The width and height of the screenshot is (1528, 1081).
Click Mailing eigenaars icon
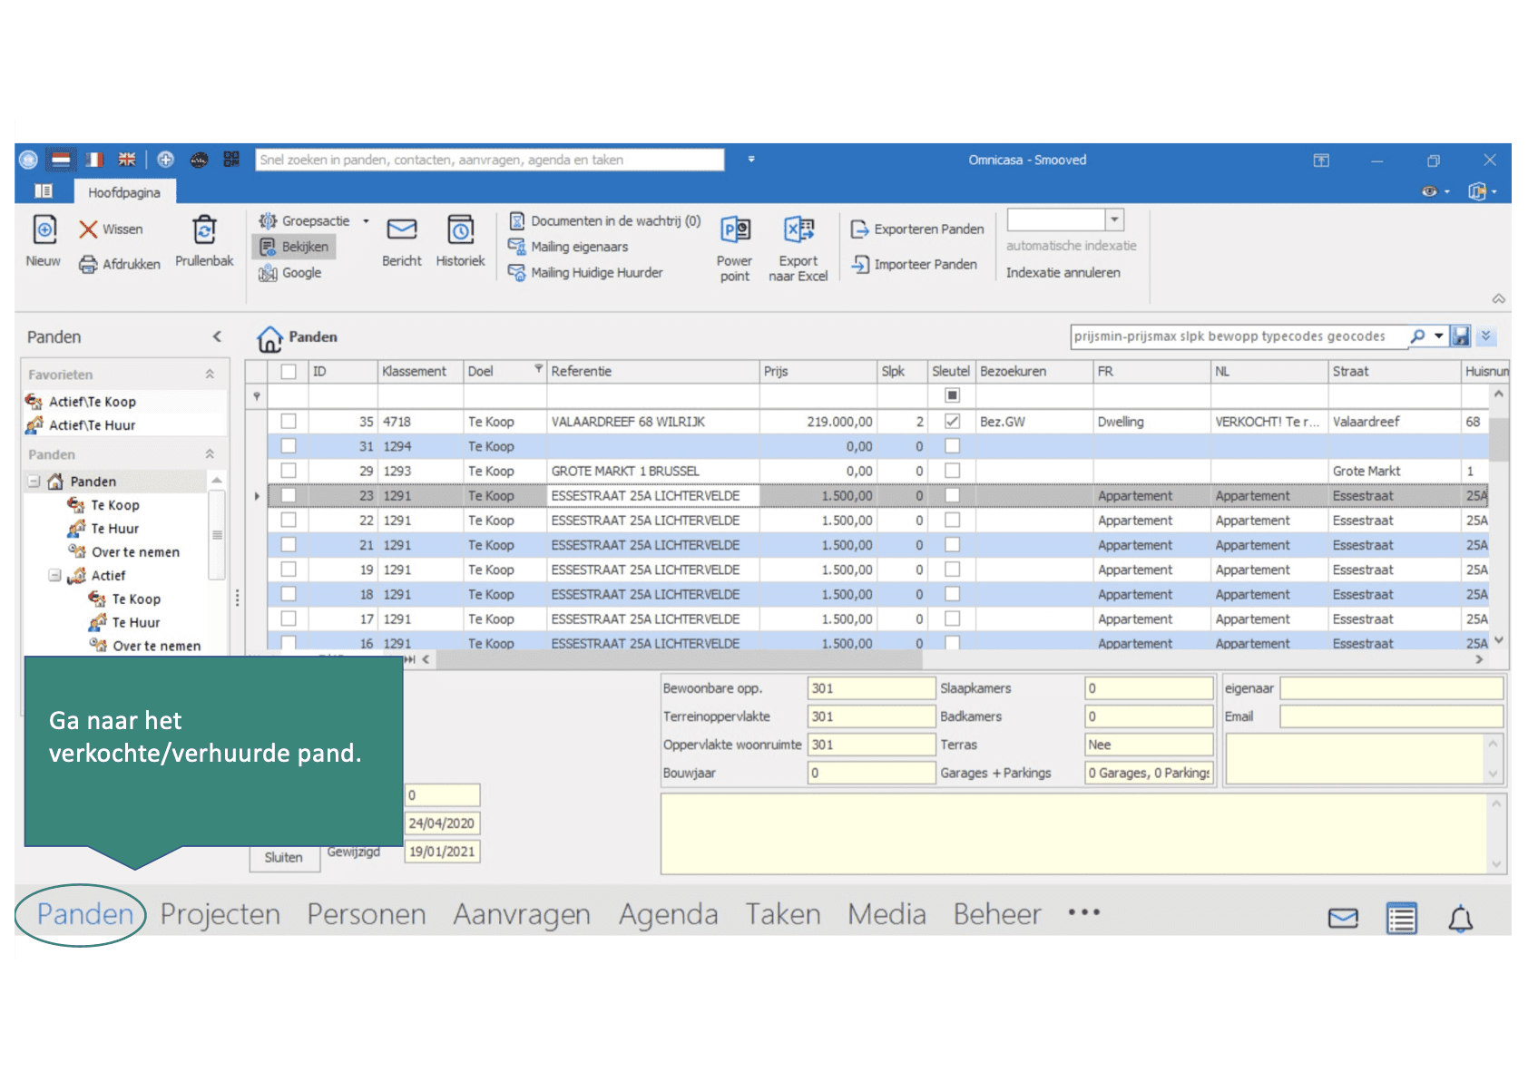(x=517, y=247)
